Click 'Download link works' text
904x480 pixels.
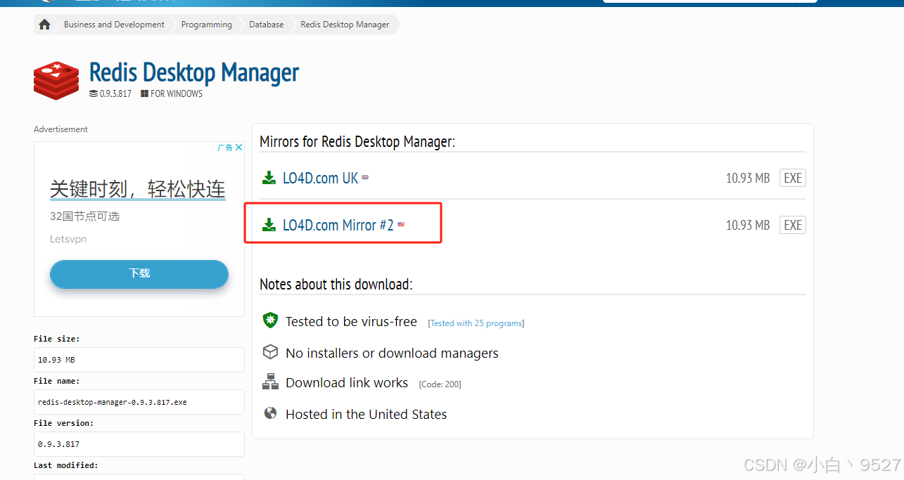click(347, 382)
